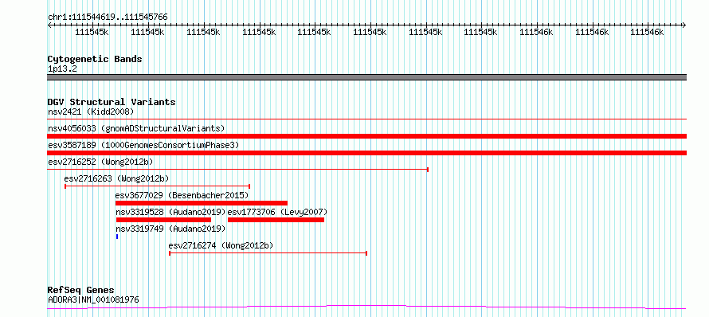Click the thin red line under esv2716263
The height and width of the screenshot is (317, 709).
click(158, 186)
